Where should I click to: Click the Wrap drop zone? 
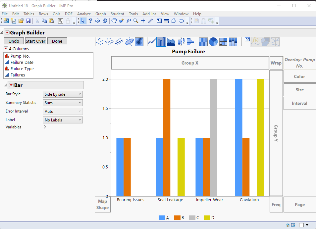276,63
